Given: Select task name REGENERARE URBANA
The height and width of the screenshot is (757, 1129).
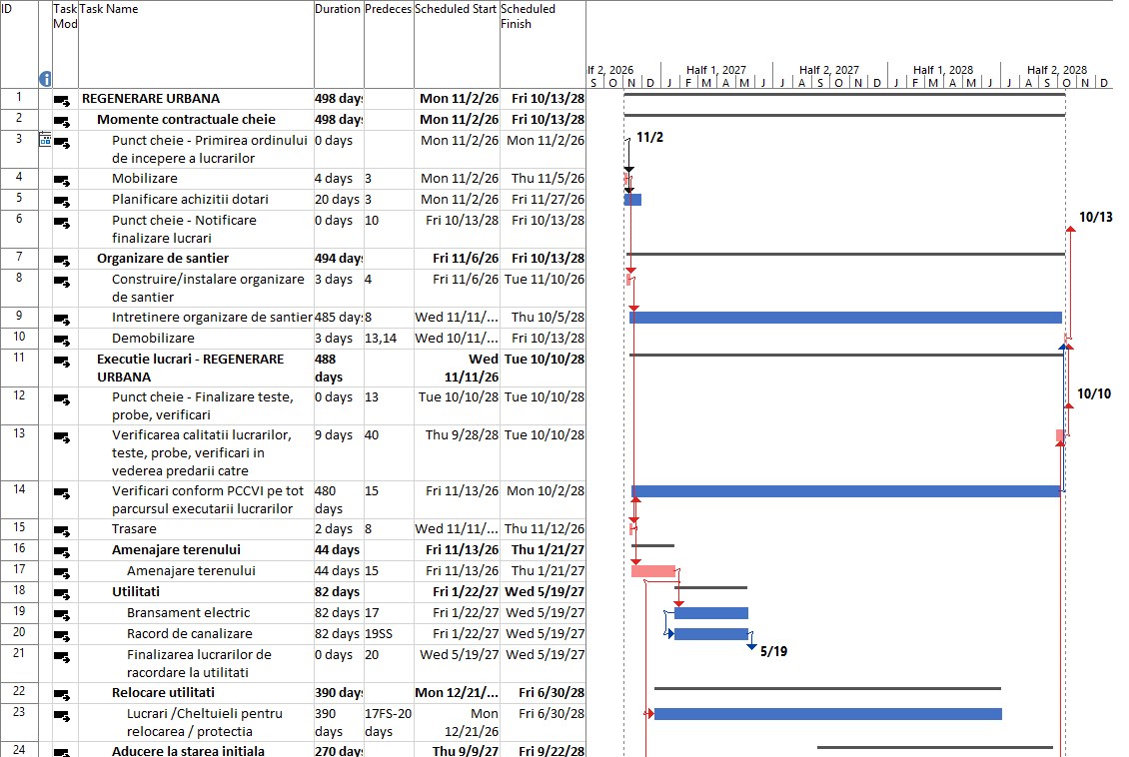Looking at the screenshot, I should pos(151,99).
